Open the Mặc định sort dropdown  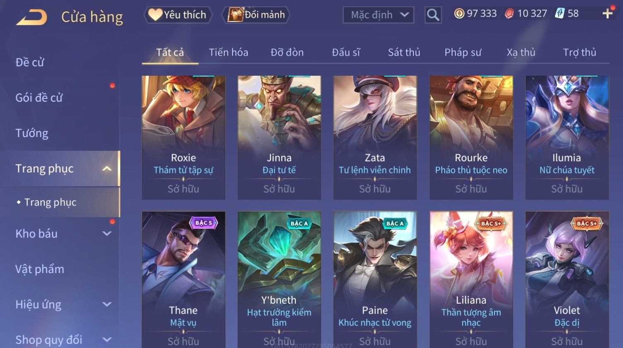click(378, 15)
